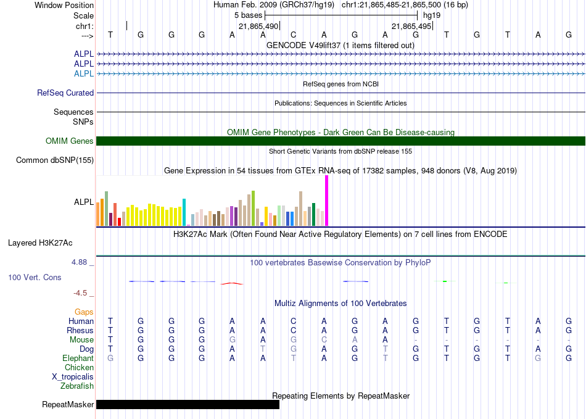This screenshot has width=586, height=419.
Task: Select the Rhesus alignment row label
Action: pyautogui.click(x=80, y=330)
